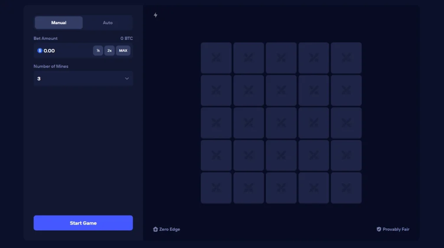Reveal tile in row 5, column 3

(x=281, y=188)
